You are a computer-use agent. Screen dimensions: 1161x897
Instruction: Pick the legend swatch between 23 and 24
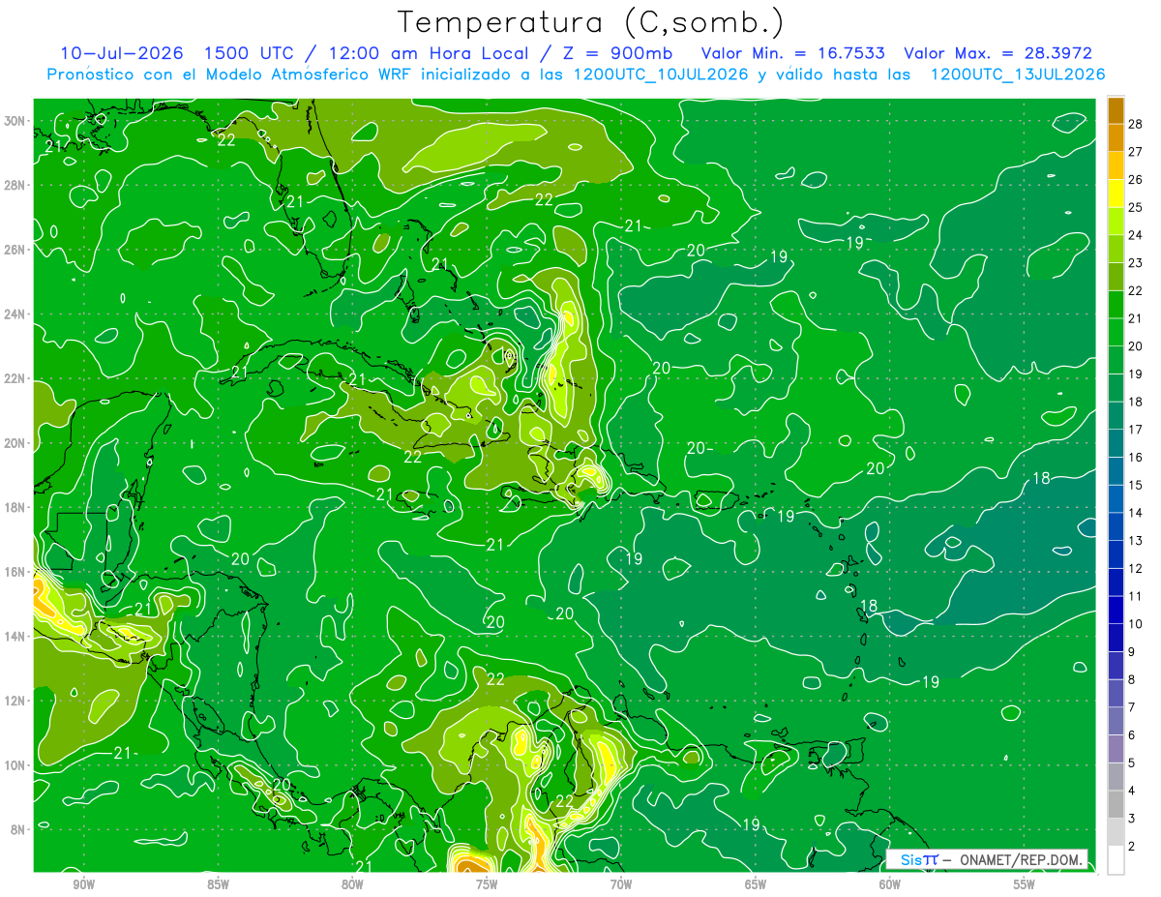coord(1116,249)
